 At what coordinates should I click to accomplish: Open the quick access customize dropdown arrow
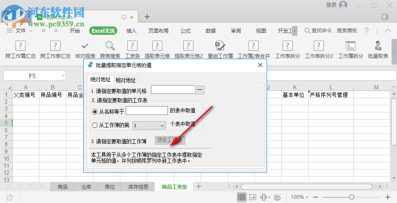tap(56, 31)
